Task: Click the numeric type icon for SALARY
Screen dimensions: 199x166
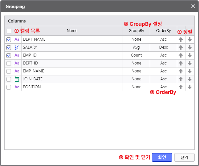Action: coord(17,47)
